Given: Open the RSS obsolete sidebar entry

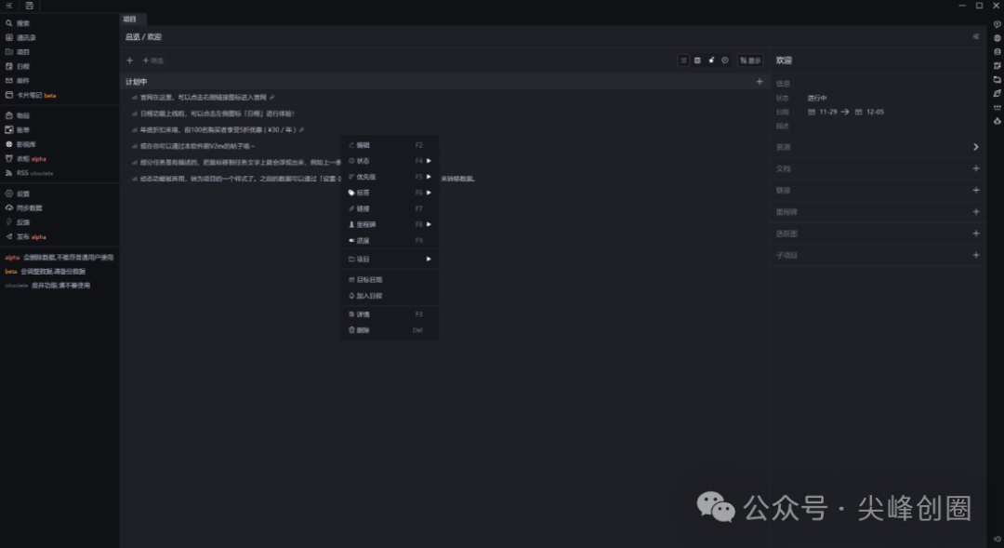Looking at the screenshot, I should (30, 173).
